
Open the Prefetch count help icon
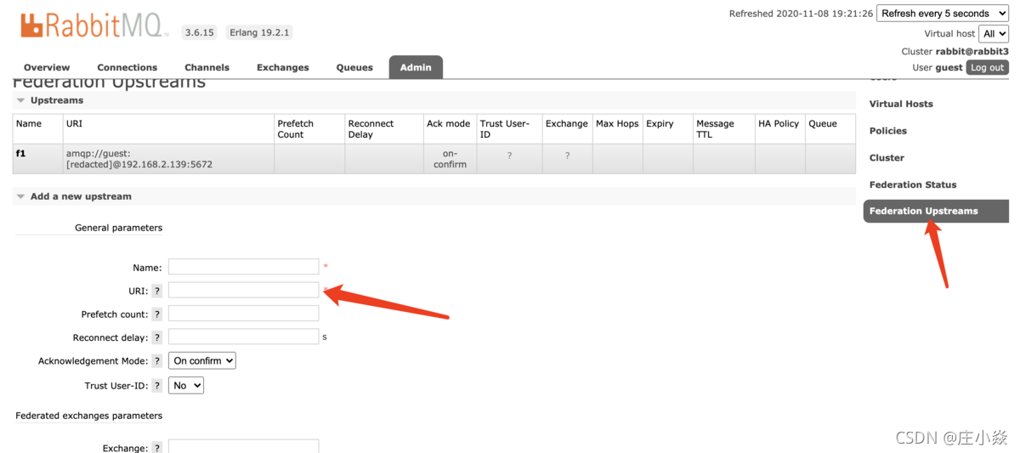(x=157, y=314)
